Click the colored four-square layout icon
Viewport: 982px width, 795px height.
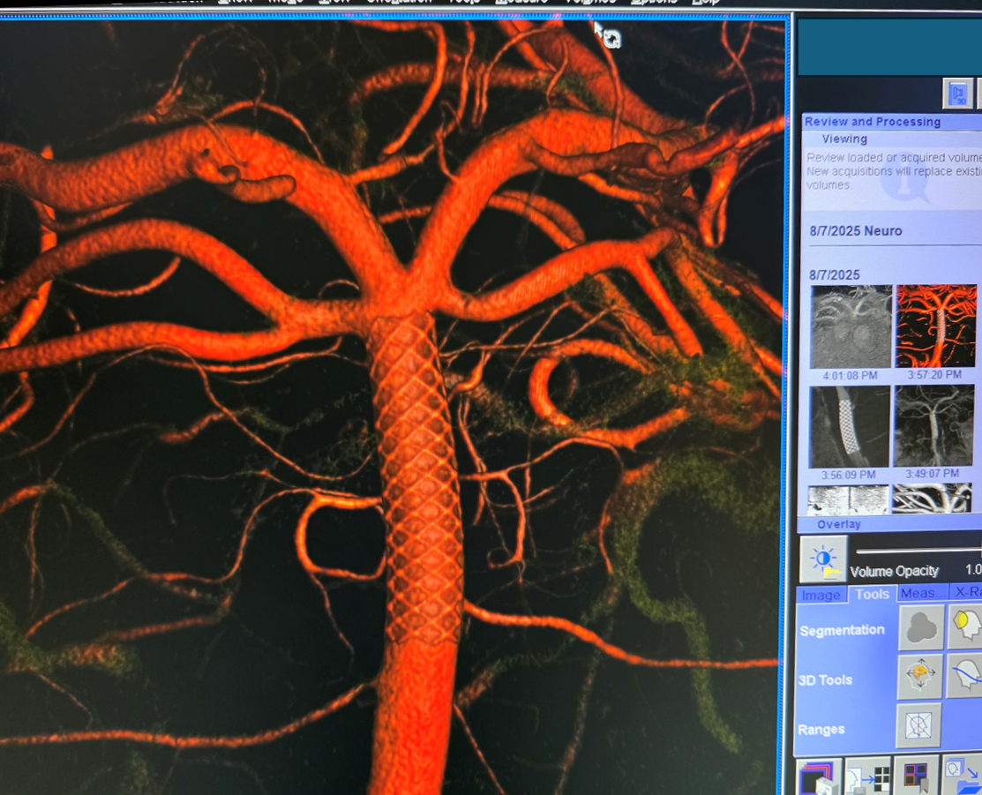(916, 777)
